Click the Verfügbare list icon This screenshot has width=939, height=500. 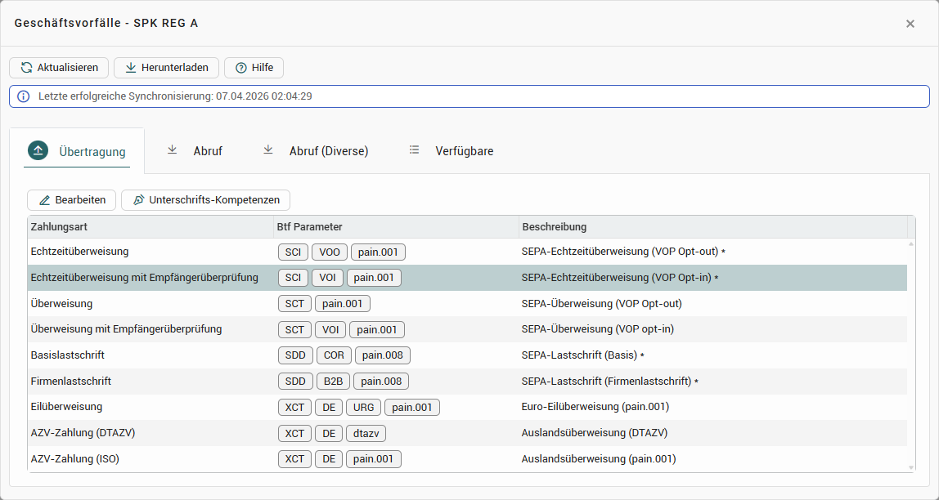[x=415, y=150]
